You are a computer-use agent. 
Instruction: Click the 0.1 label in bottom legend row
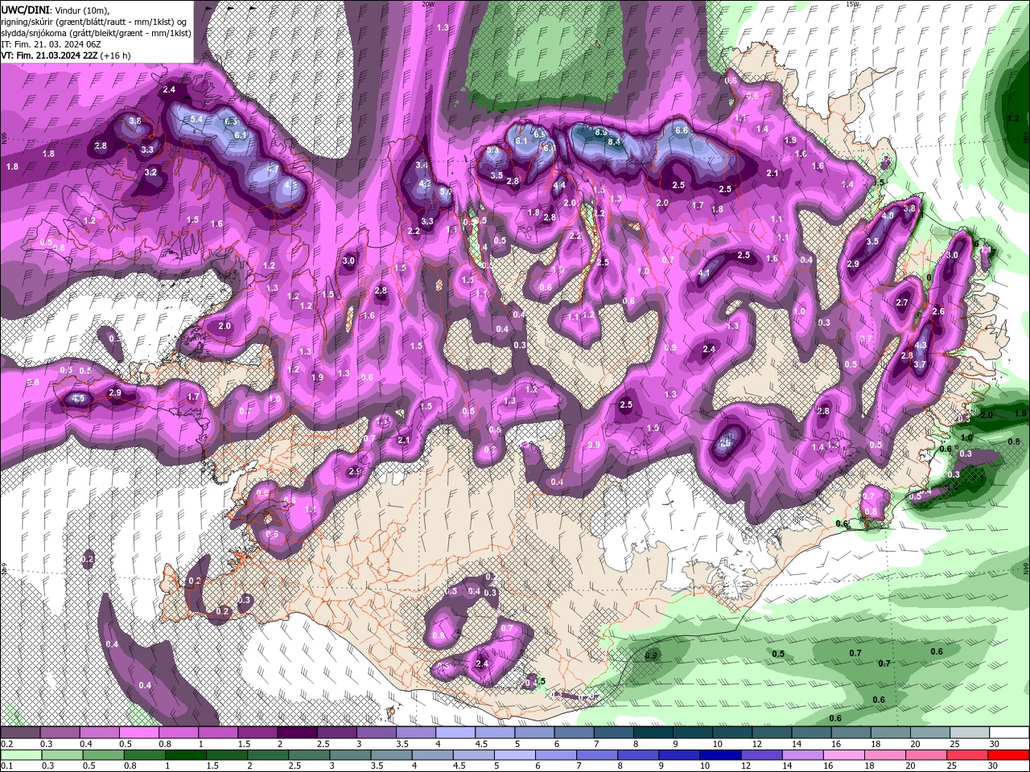click(6, 766)
